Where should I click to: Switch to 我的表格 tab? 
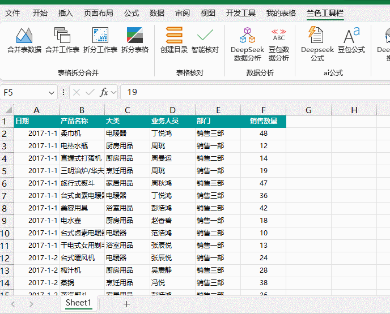[x=281, y=13]
